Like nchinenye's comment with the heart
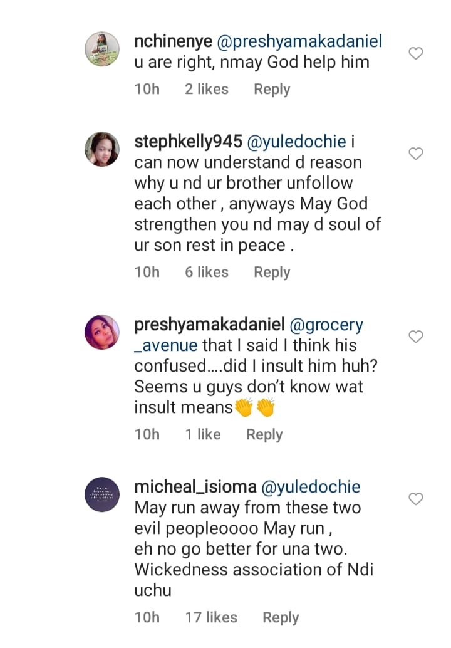451x648 pixels. 416,54
